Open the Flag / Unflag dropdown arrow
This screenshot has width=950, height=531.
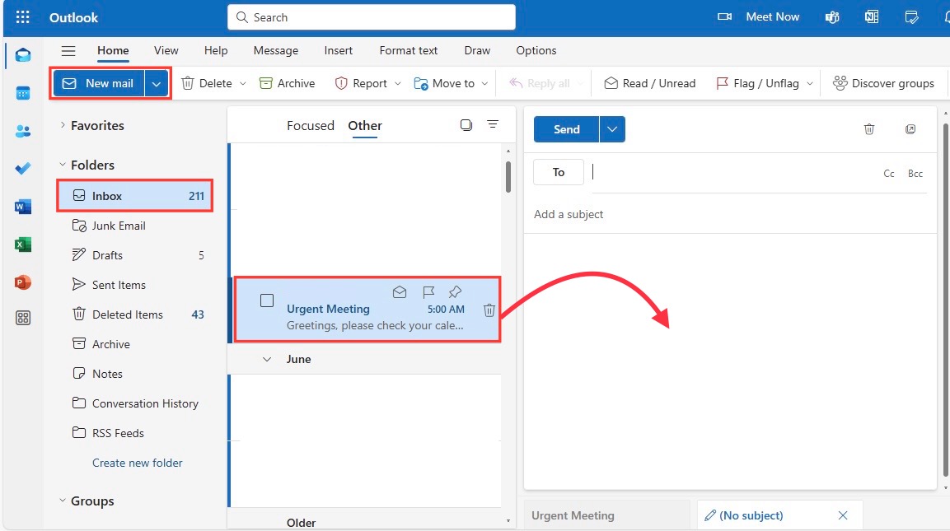click(x=809, y=83)
